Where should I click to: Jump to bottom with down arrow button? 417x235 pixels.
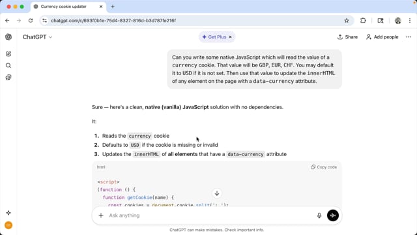tap(217, 193)
